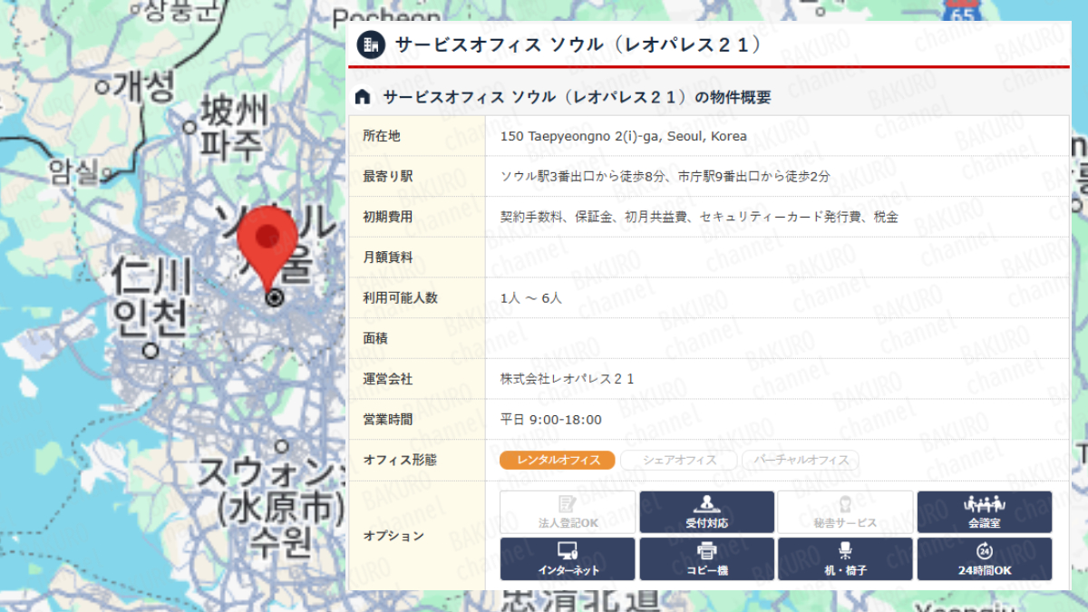Click the 初期費用 row label

(x=388, y=217)
